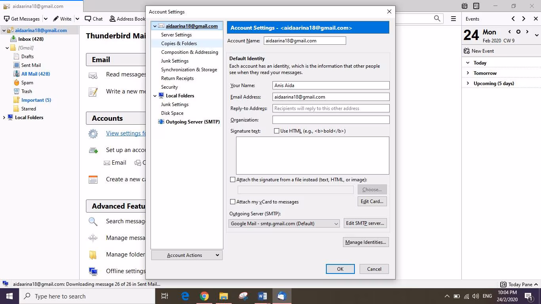Collapse the Today section in Events
Screen dimensions: 541x304
coord(468,63)
